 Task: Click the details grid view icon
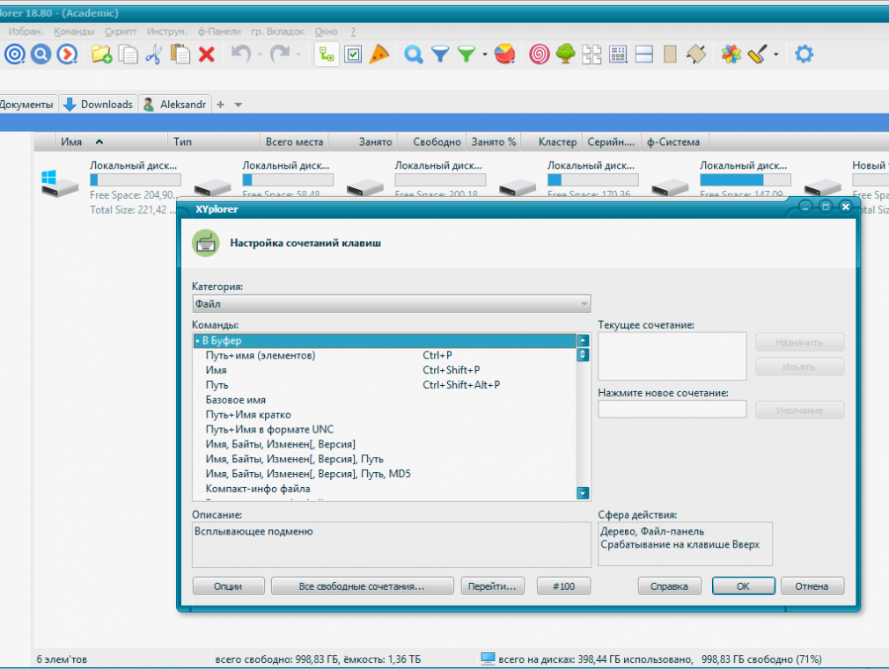coord(618,55)
